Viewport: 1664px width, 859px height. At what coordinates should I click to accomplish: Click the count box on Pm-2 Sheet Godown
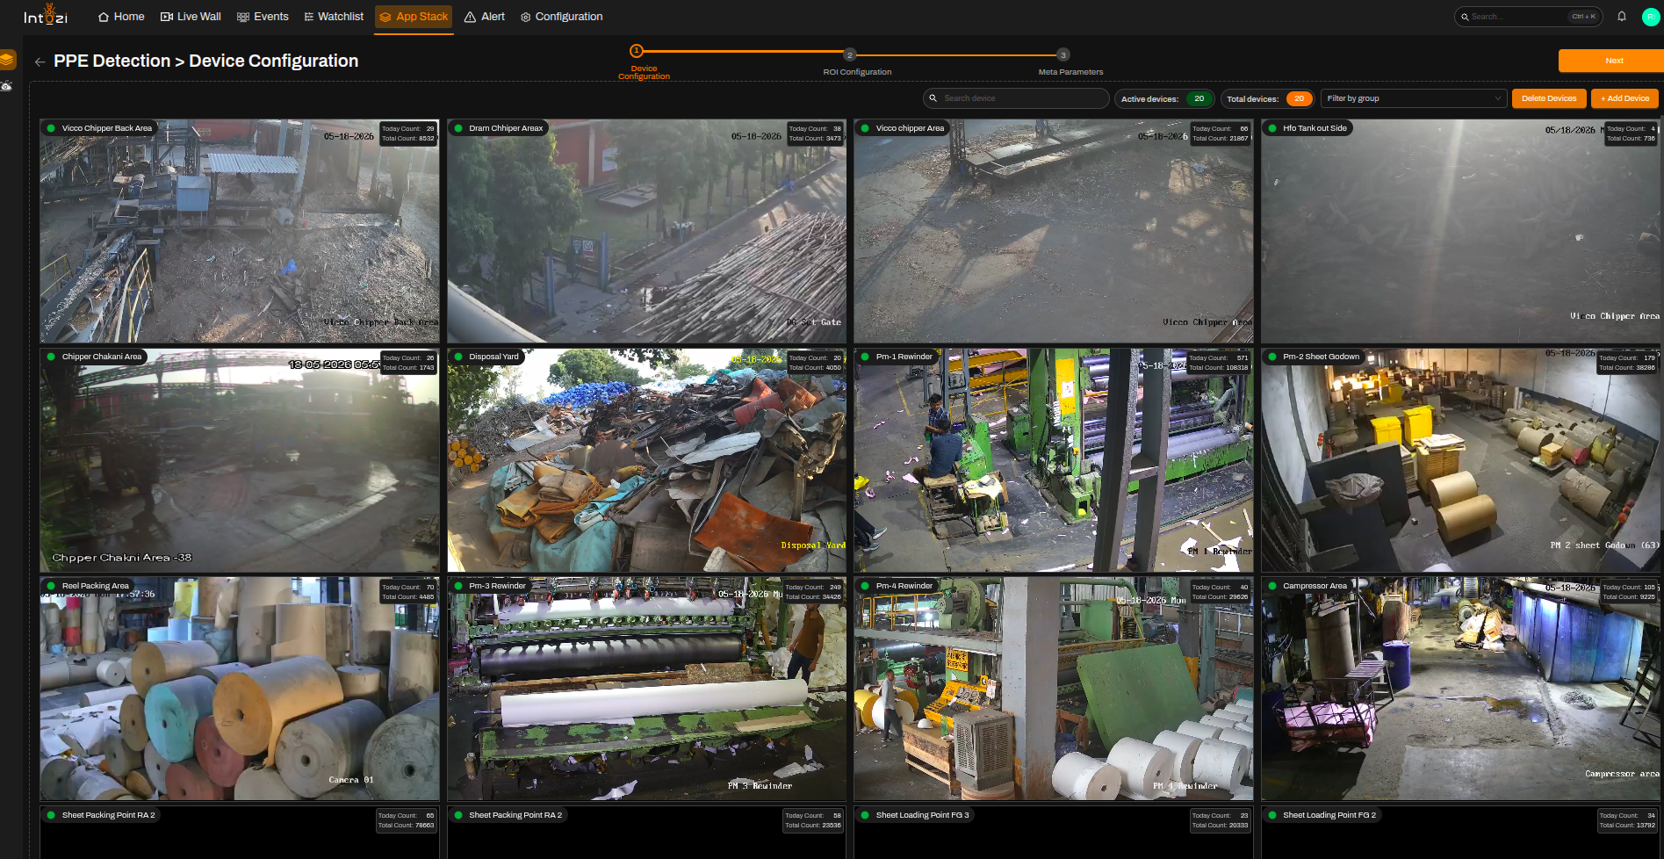coord(1626,363)
